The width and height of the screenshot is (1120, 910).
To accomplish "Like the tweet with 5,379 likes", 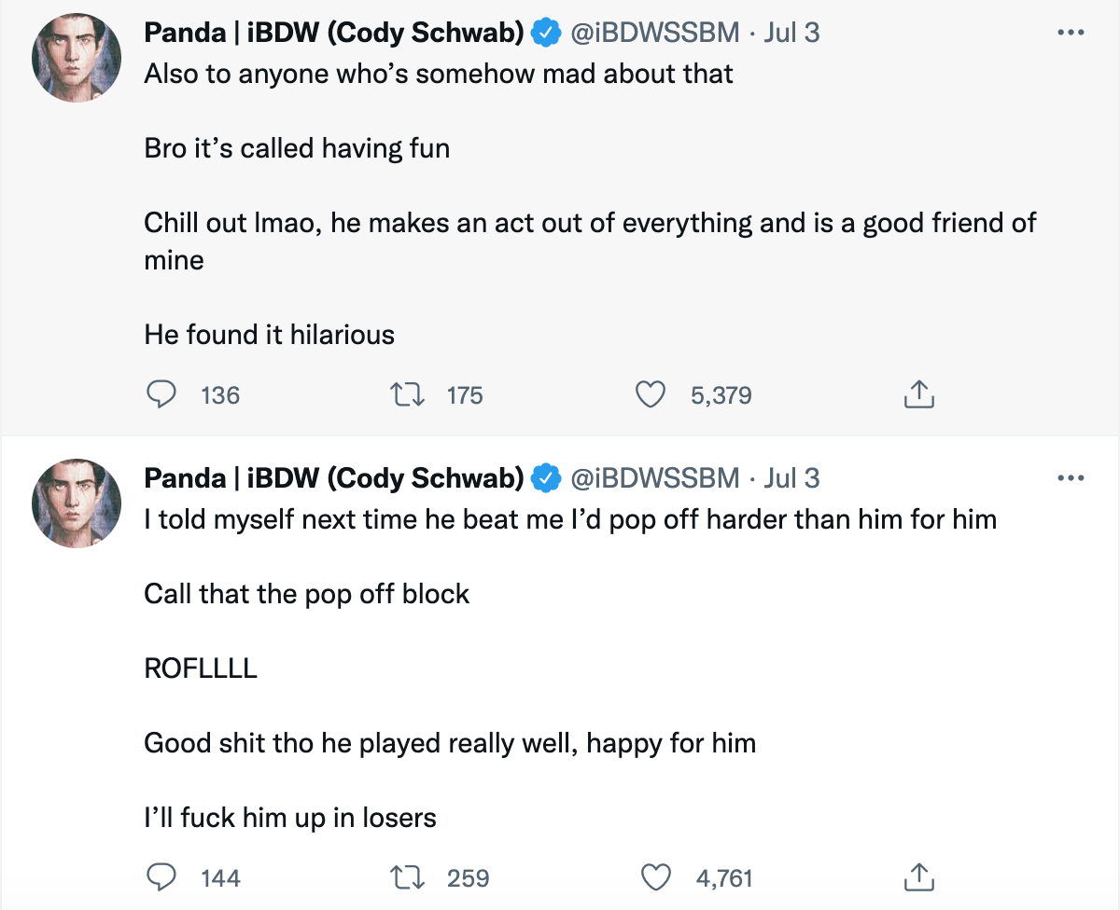I will (650, 395).
